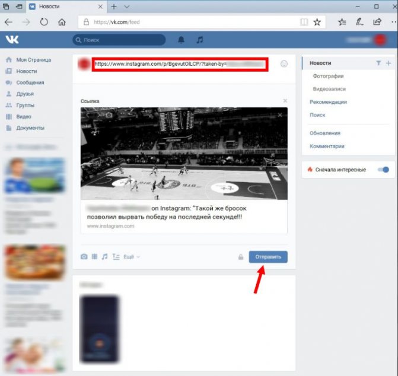Screen dimensions: 398x376
Task: Open the favorites hub icon
Action: [342, 22]
